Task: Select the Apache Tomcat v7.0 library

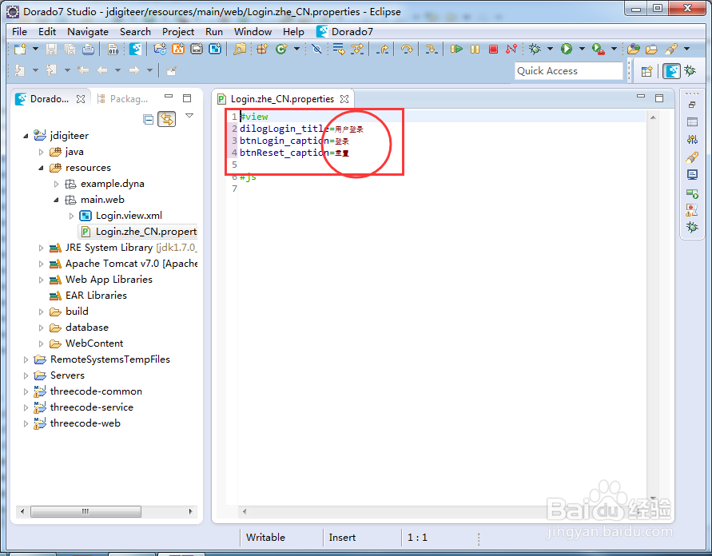Action: [x=123, y=264]
